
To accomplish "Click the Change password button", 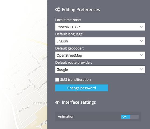I will tap(82, 88).
